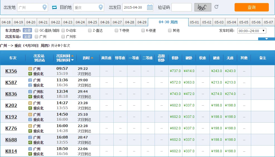
Task: Open train K814 details link
Action: click(11, 151)
